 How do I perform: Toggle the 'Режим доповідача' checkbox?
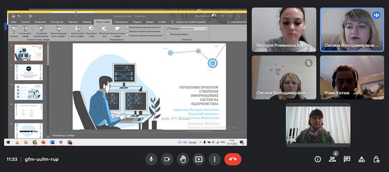[168, 34]
